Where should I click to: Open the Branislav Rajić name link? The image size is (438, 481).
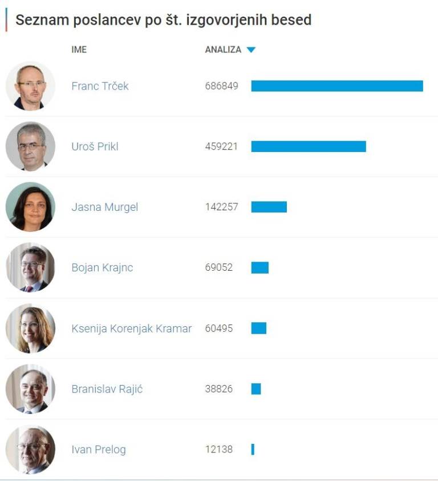coord(107,389)
